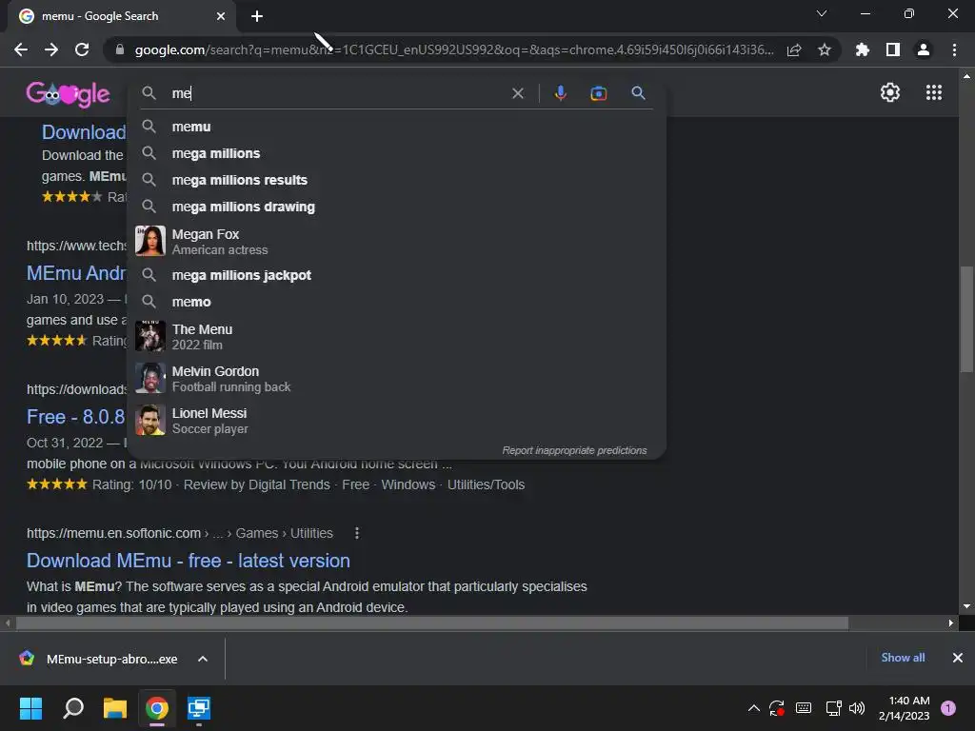Viewport: 975px width, 731px height.
Task: Open the remote desktop taskbar app
Action: point(199,708)
